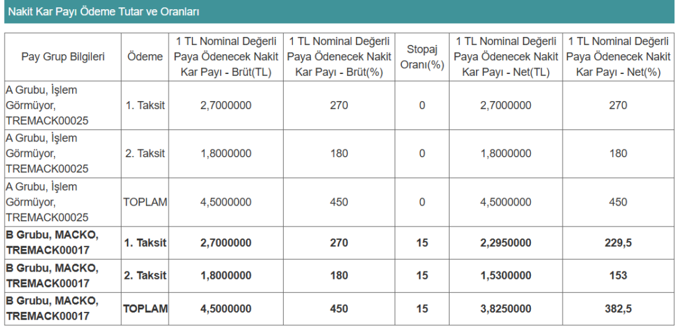Click Brüt(TL) 4,5000000 in A Grubu TOPLAM row
The image size is (677, 331).
(226, 202)
